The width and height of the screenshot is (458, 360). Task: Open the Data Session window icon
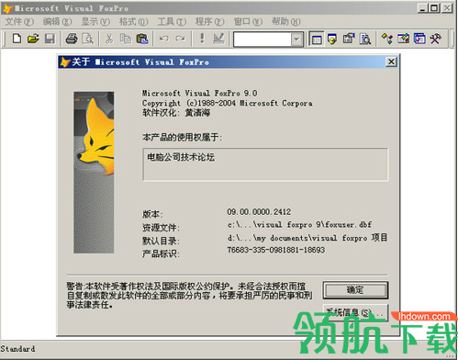coord(332,39)
